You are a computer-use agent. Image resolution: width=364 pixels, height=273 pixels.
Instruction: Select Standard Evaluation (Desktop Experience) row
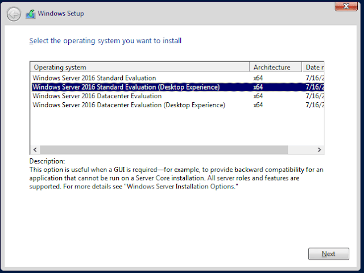tap(126, 87)
